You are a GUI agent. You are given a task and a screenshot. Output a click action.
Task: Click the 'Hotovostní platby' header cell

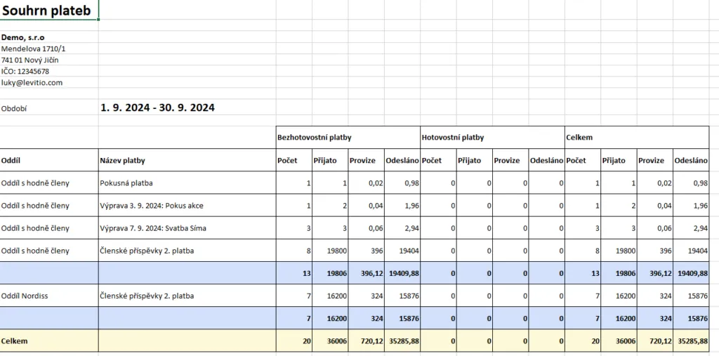492,137
